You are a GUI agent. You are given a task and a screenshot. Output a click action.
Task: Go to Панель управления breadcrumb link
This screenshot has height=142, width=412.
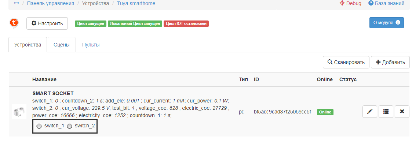click(51, 3)
